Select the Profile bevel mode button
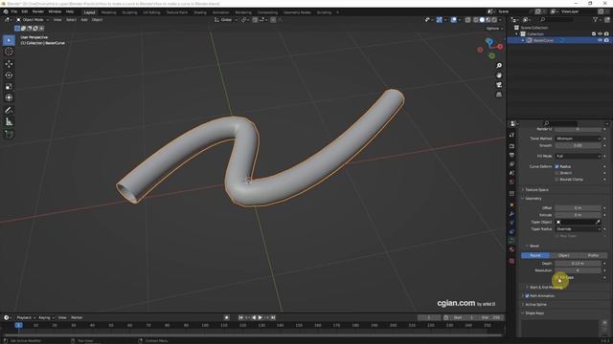613x344 pixels. click(593, 255)
